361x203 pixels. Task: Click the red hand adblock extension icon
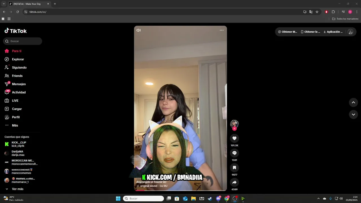[x=327, y=12]
